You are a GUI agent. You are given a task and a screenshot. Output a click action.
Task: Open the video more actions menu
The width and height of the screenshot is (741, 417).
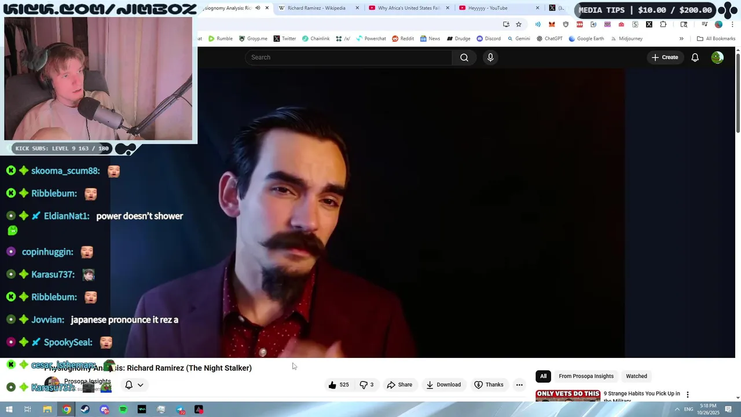(x=519, y=385)
